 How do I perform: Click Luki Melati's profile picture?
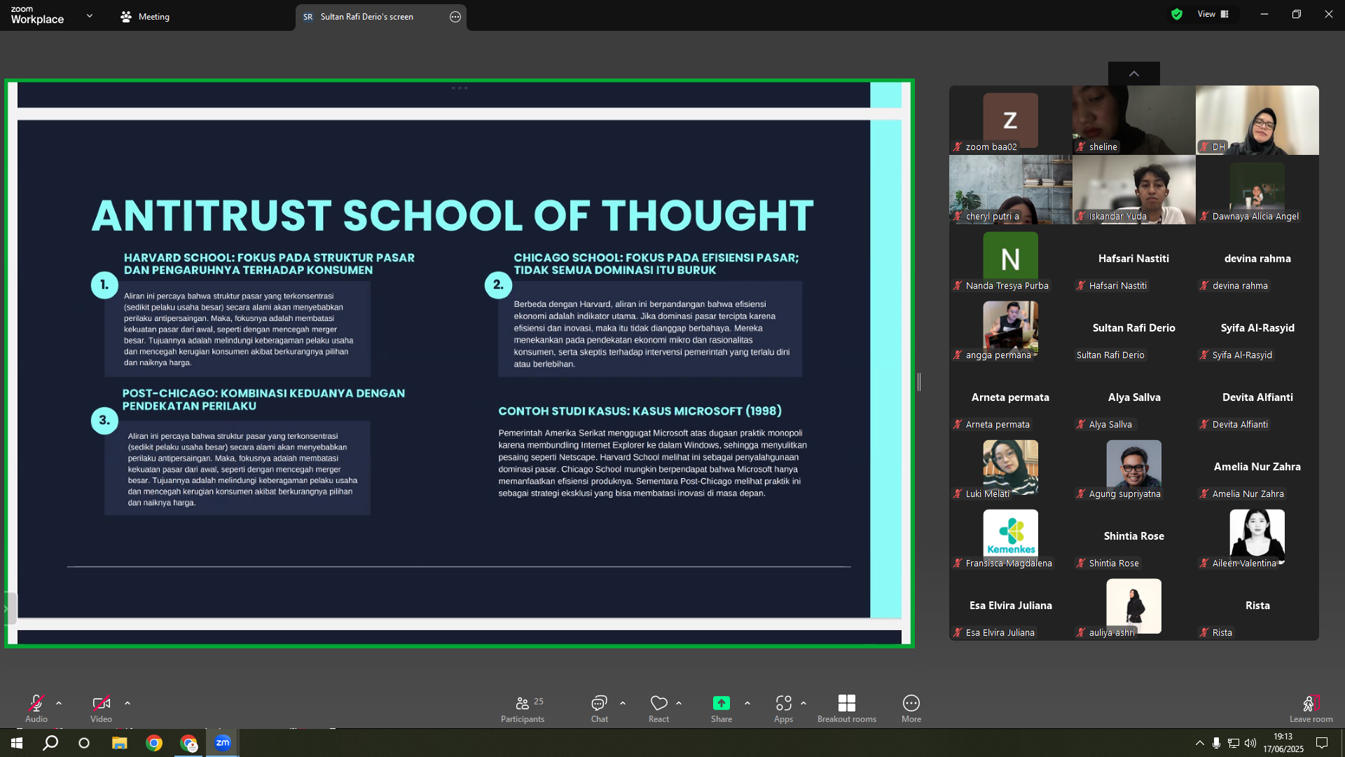click(1011, 467)
